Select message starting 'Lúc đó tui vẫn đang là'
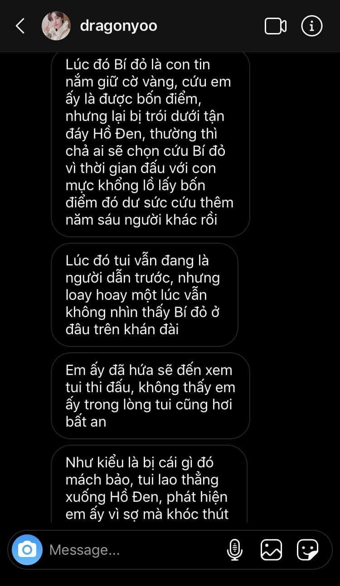Image resolution: width=340 pixels, height=586 pixels. tap(145, 295)
